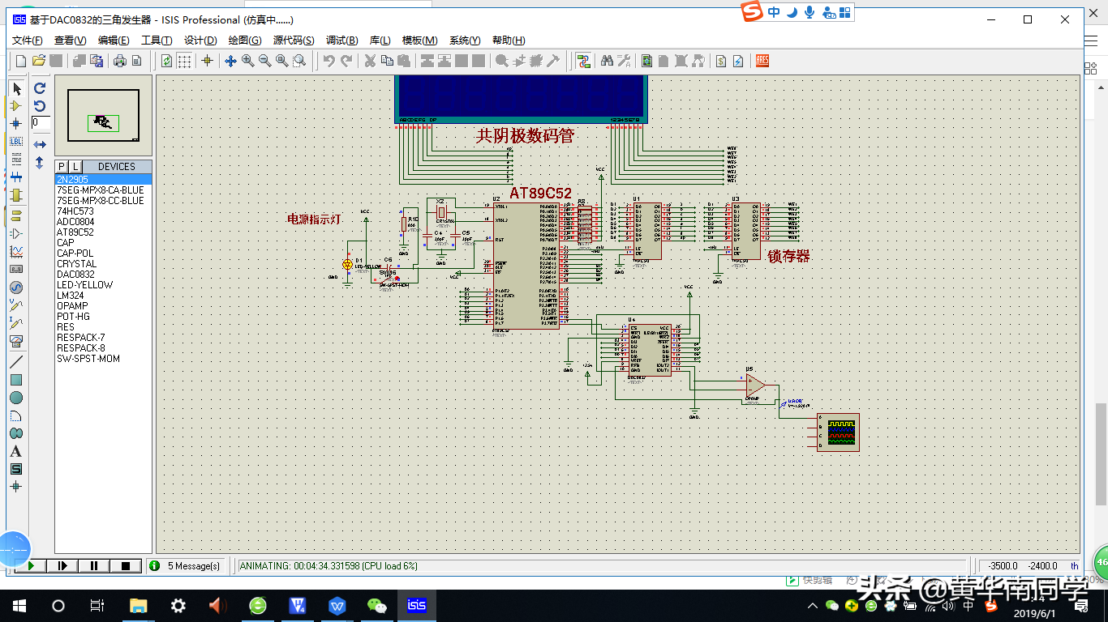The width and height of the screenshot is (1108, 622).
Task: Toggle the wire auto-router
Action: pyautogui.click(x=583, y=61)
